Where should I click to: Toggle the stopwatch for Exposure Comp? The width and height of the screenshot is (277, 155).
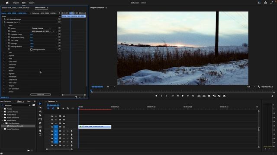(x=9, y=34)
